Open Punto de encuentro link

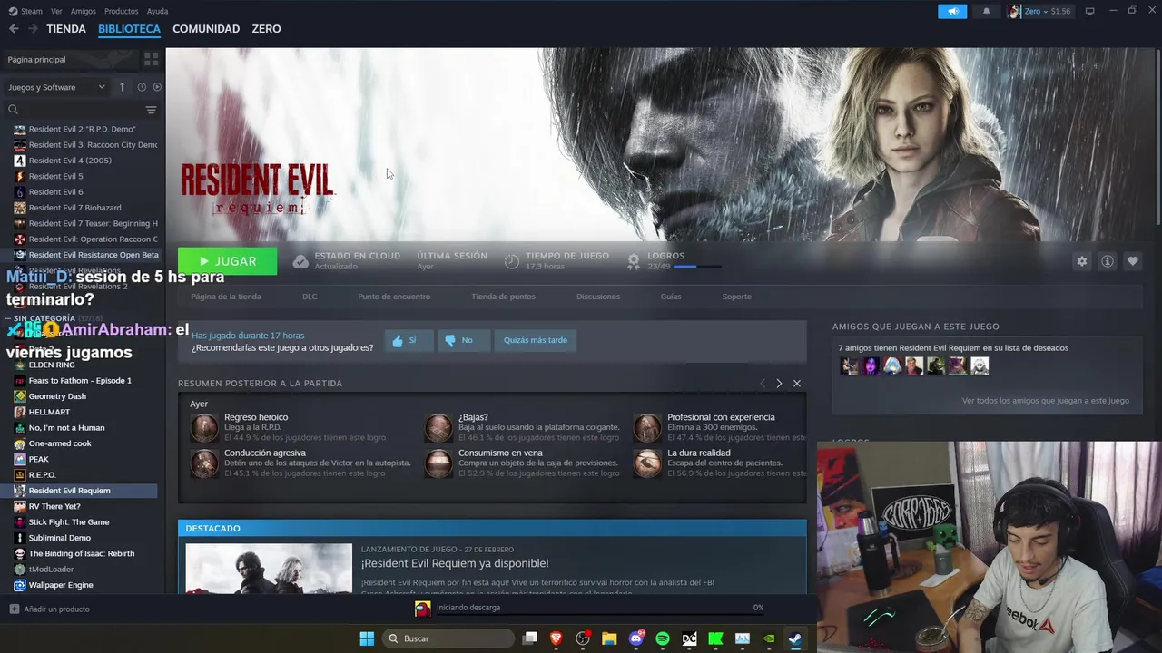click(x=394, y=297)
